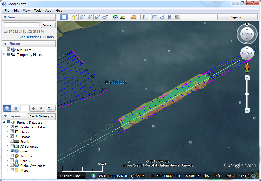Viewport: 261px width, 181px height.
Task: Open the search History link
Action: [x=49, y=37]
